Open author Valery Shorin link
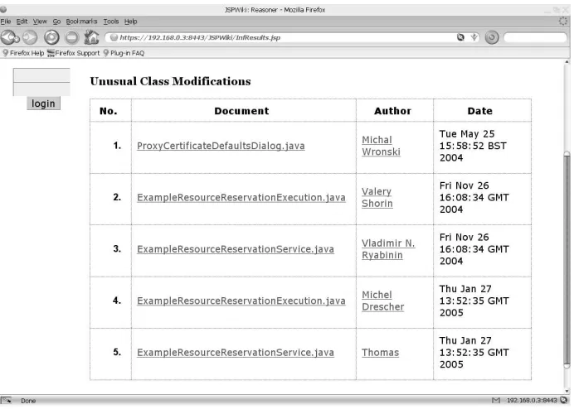574x409 pixels. point(377,197)
